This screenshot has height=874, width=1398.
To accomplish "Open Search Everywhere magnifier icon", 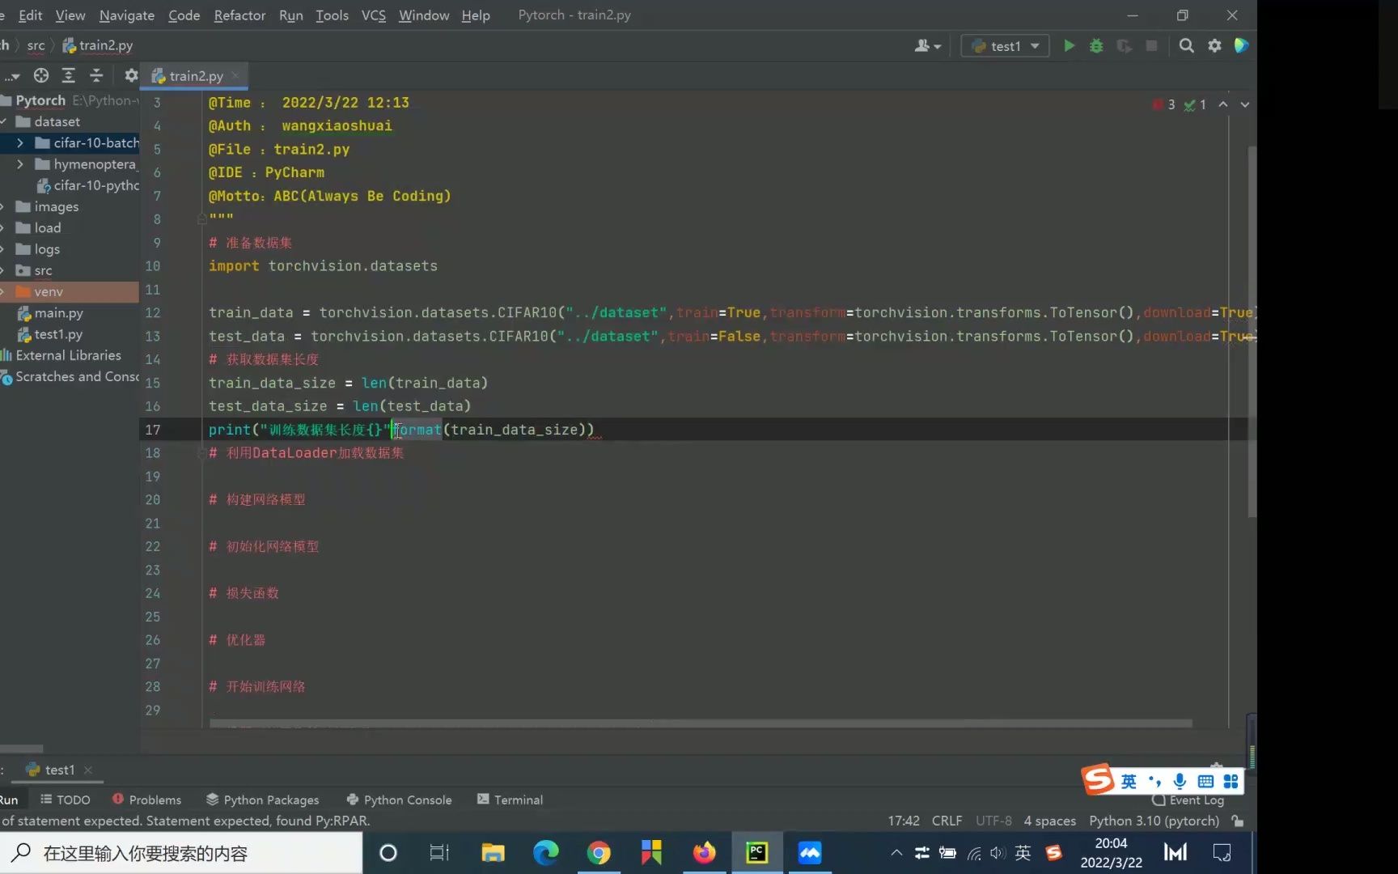I will tap(1186, 46).
